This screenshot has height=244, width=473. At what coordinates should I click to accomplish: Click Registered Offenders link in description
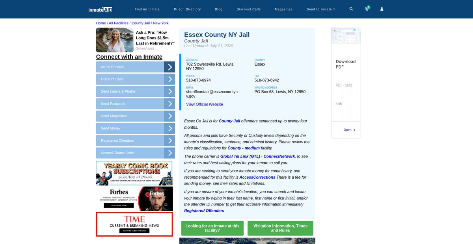[204, 211]
